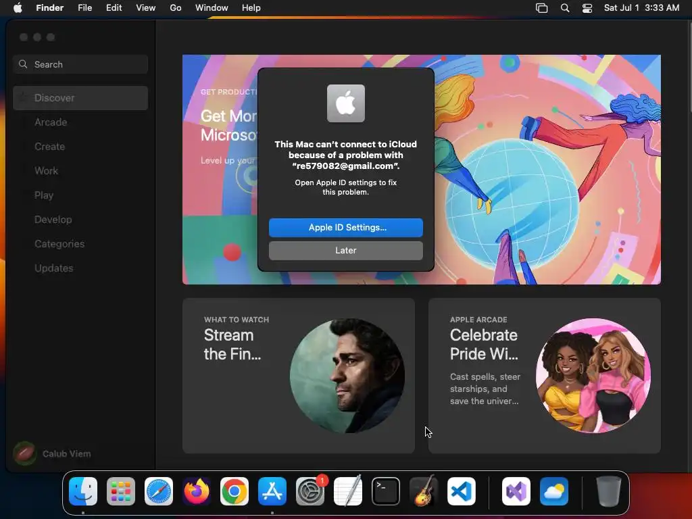
Task: Click the magnifier icon in Search field
Action: 23,64
